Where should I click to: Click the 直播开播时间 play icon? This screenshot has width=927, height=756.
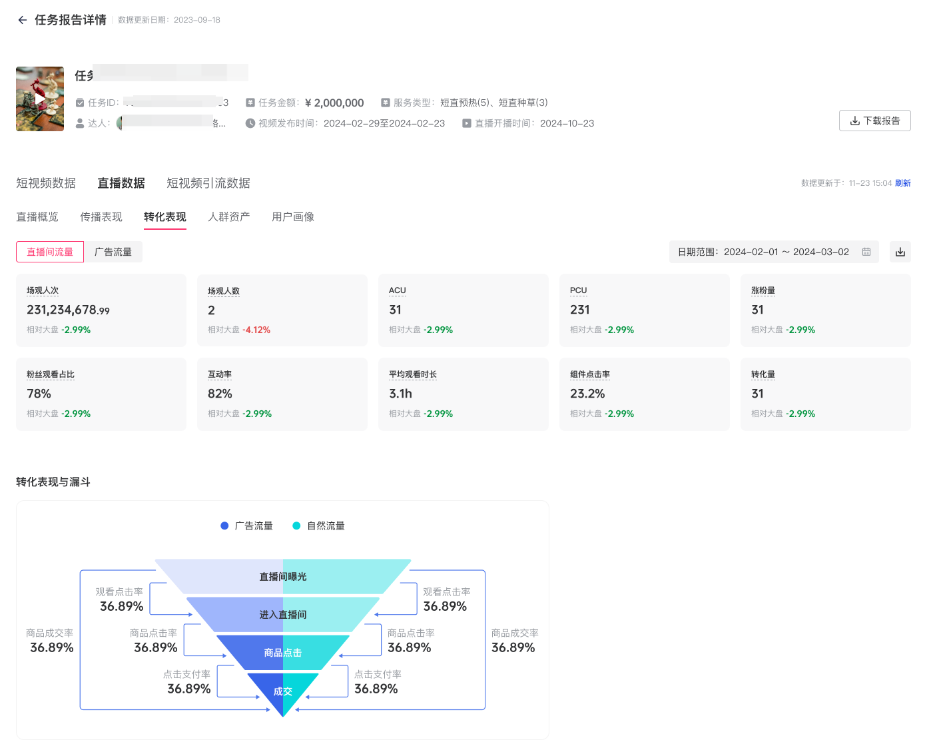click(467, 123)
